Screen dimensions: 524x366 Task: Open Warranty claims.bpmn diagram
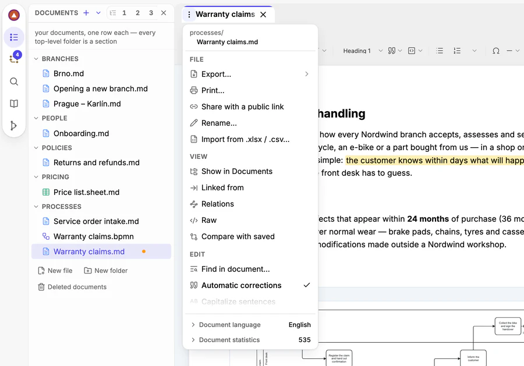click(101, 236)
